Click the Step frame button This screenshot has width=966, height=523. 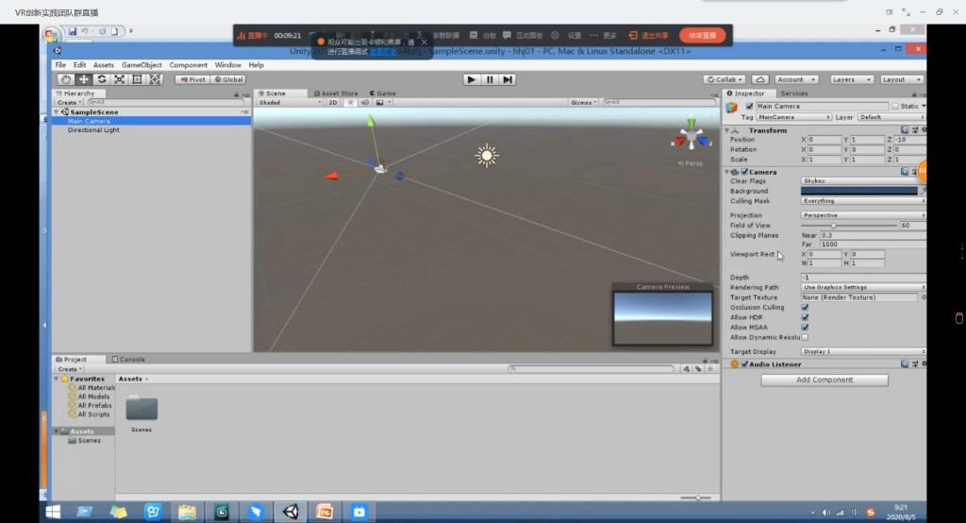coord(507,79)
